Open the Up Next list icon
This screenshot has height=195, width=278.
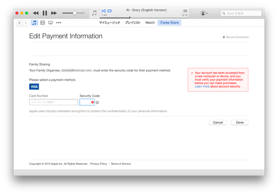point(185,11)
